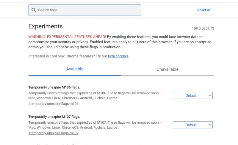
Task: Click the Reset all button
Action: (x=204, y=10)
